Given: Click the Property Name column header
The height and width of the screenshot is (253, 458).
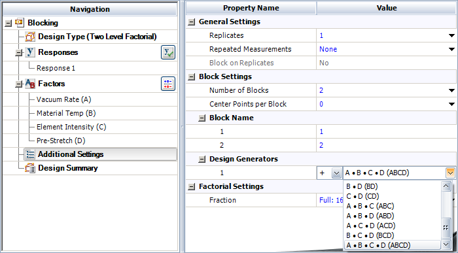Looking at the screenshot, I should pyautogui.click(x=251, y=8).
